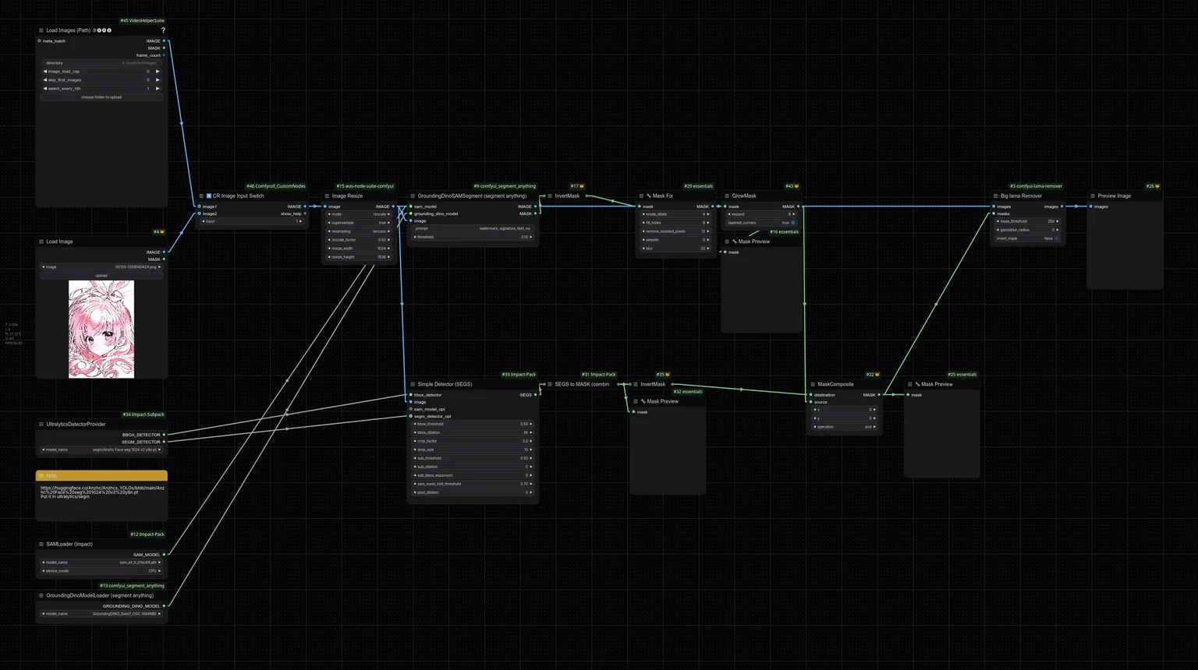
Task: Open the help icon on Load Images (Path)
Action: (163, 30)
